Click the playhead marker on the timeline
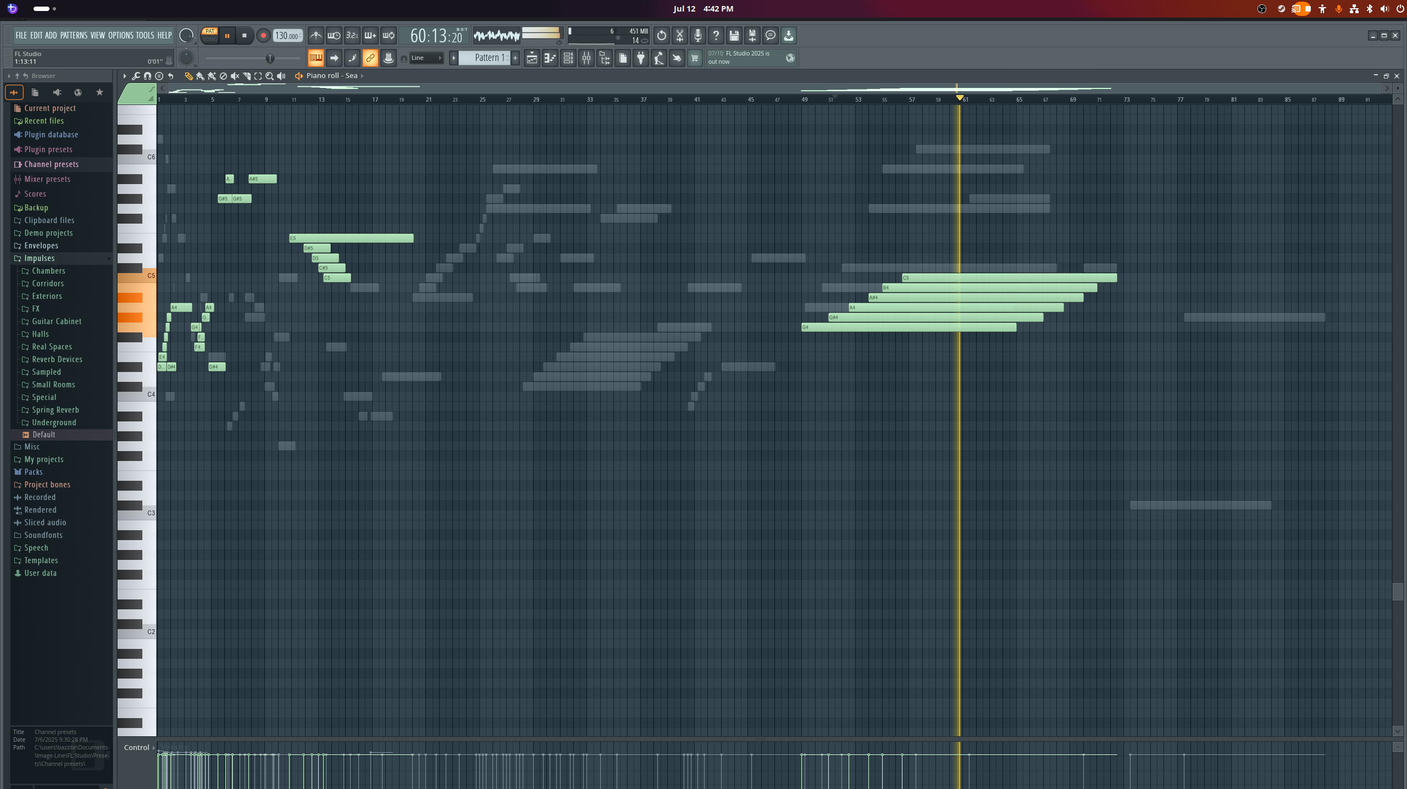This screenshot has width=1407, height=789. point(960,98)
